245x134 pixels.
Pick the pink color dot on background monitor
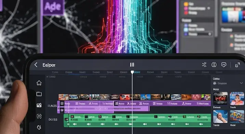186,9
